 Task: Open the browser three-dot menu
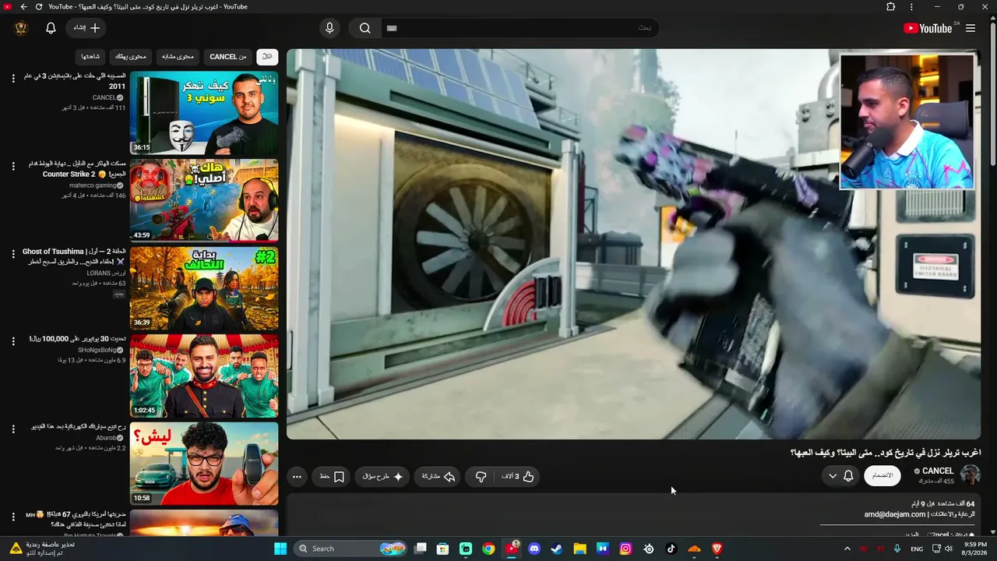911,7
